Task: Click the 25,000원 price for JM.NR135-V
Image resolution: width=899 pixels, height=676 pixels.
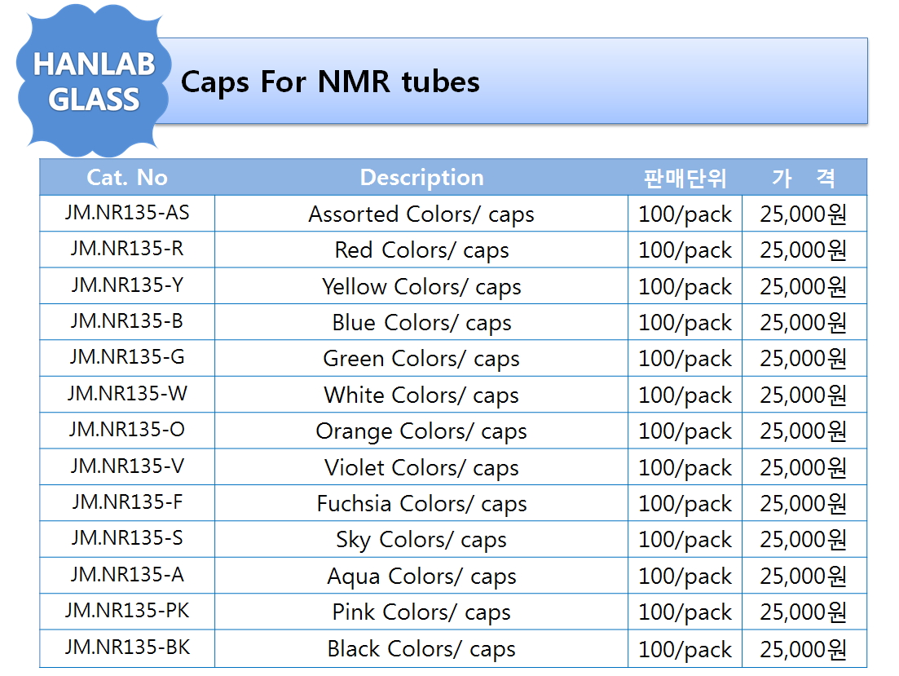Action: tap(804, 467)
